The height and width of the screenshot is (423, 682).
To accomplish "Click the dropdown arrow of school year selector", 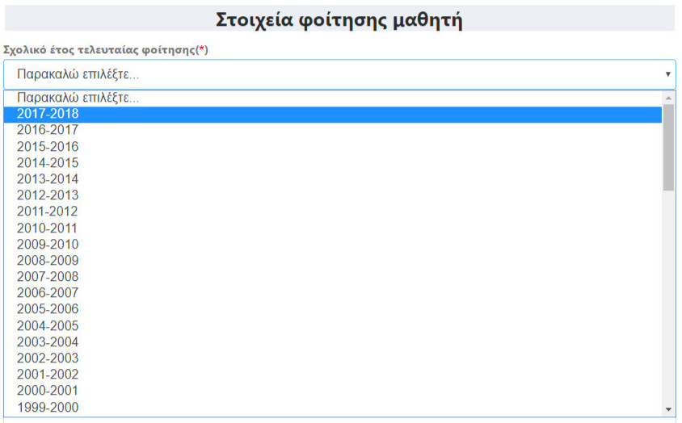I will click(667, 74).
